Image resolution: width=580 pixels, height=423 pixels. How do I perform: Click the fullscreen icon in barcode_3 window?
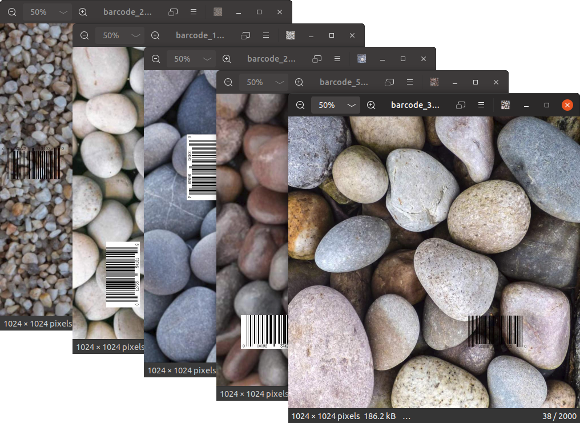coord(461,105)
